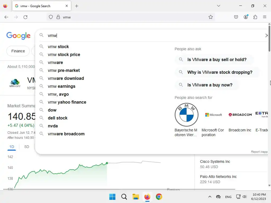Viewport: 271px width, 203px height.
Task: Launch Google Chrome from the taskbar
Action: point(159,197)
